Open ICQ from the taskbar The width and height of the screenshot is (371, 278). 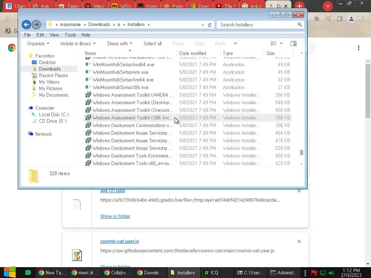[x=211, y=273]
